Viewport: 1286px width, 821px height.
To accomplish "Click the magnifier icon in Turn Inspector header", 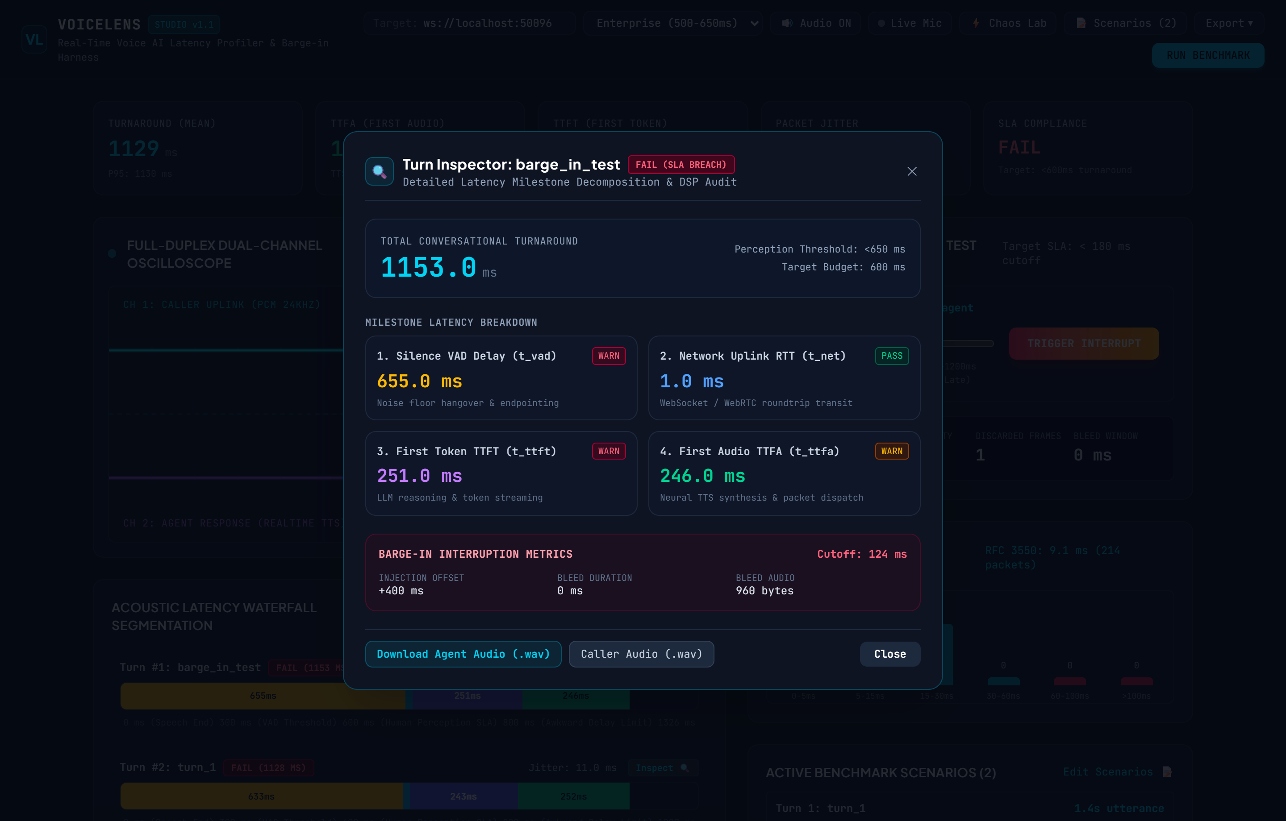I will [x=379, y=171].
